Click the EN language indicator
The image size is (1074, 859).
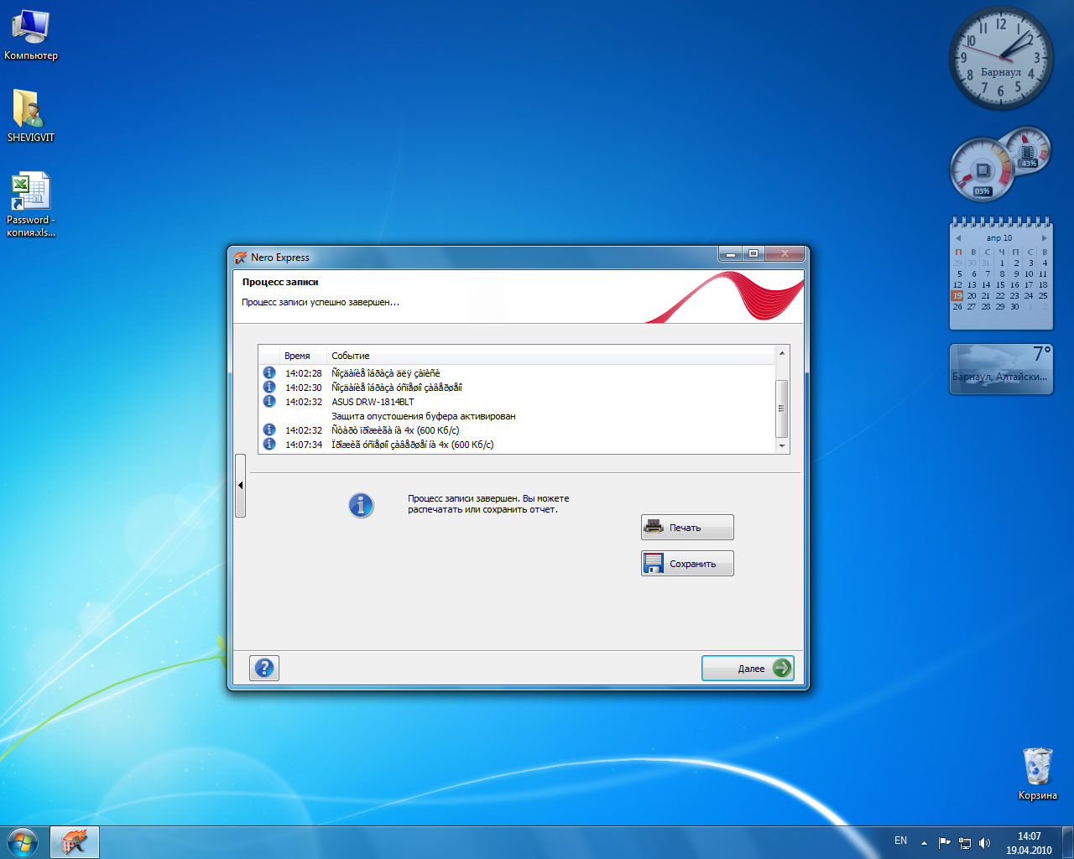point(900,841)
